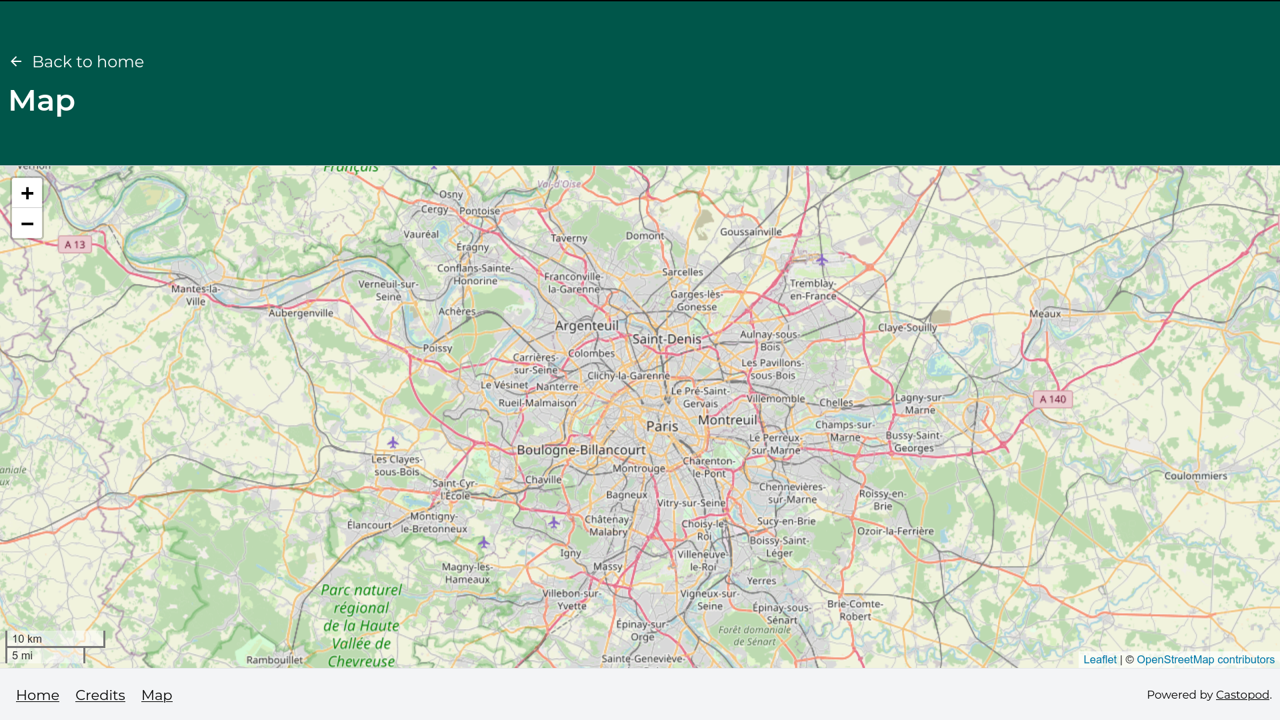Click the map zoom in plus button
Screen dimensions: 1280x720
(27, 193)
